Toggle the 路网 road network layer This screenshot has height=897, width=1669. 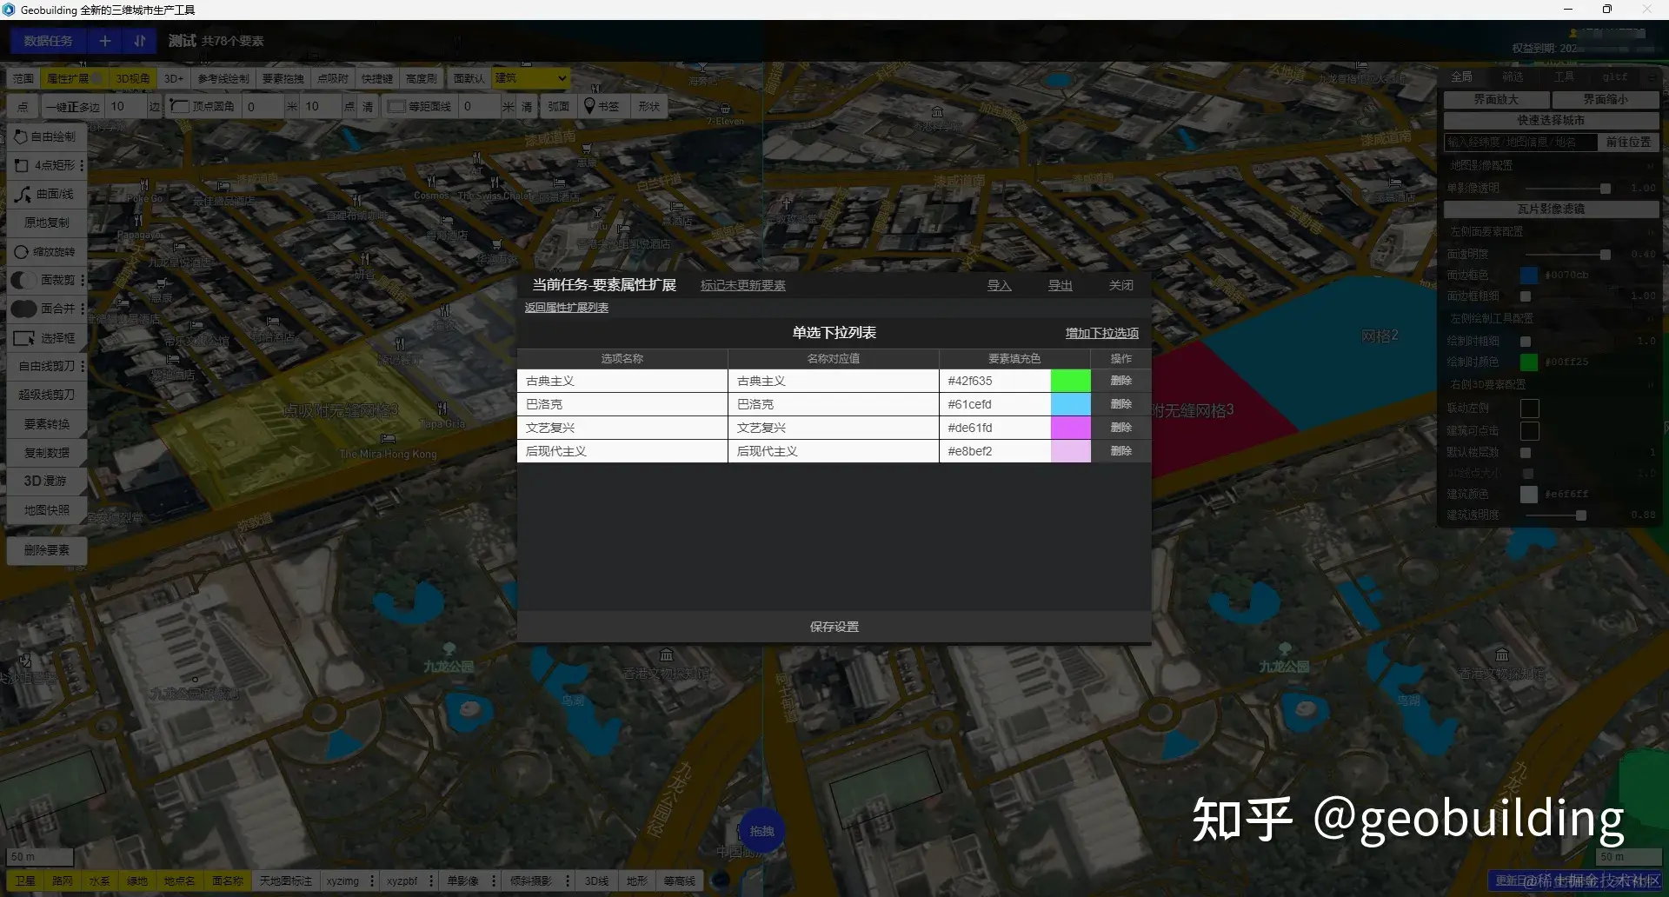click(63, 880)
